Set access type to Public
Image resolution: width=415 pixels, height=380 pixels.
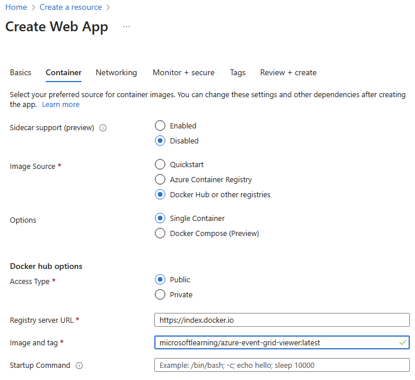pos(160,279)
